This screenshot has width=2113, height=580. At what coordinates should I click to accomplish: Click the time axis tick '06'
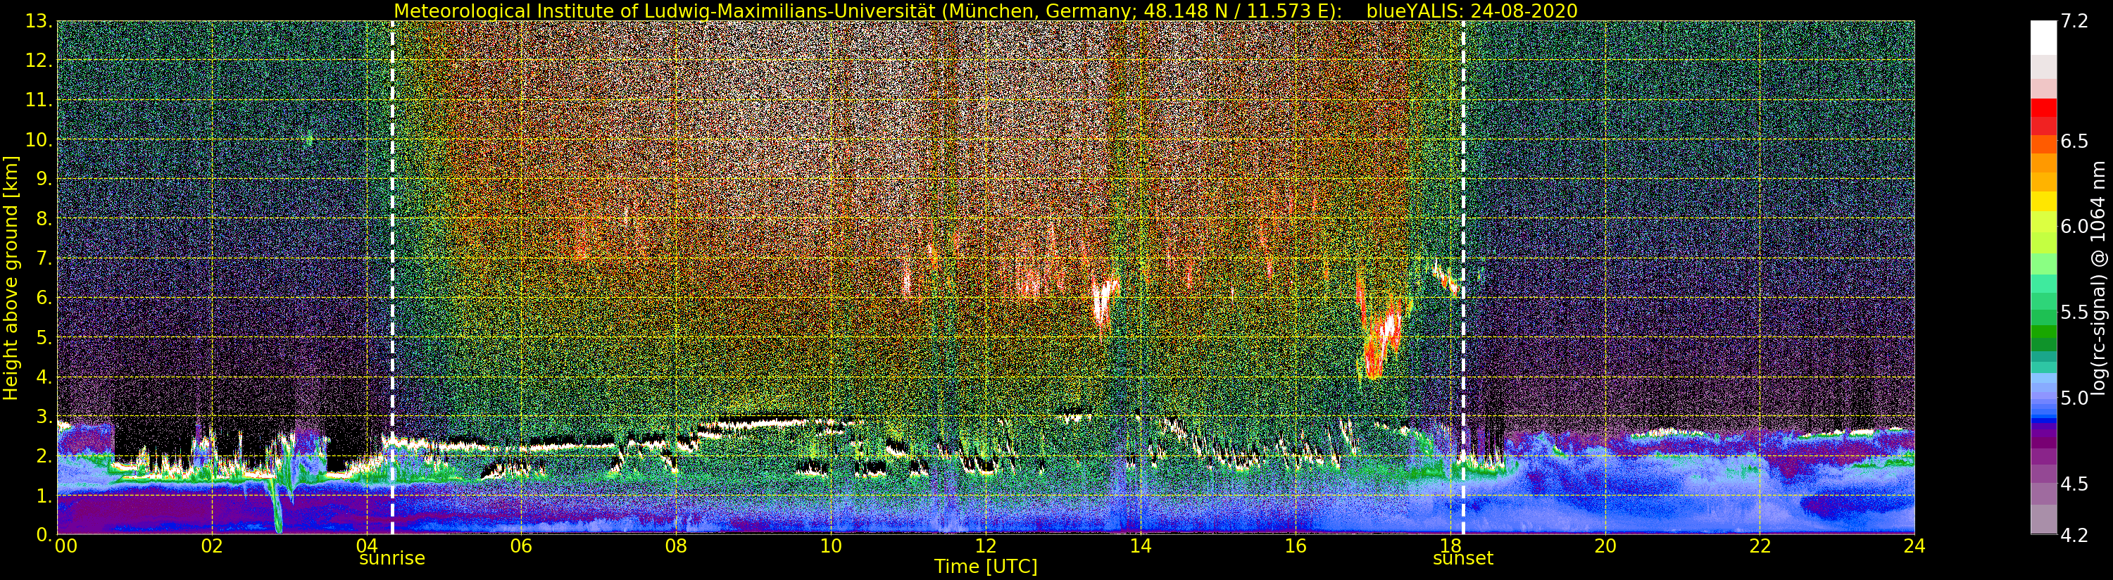pos(521,546)
